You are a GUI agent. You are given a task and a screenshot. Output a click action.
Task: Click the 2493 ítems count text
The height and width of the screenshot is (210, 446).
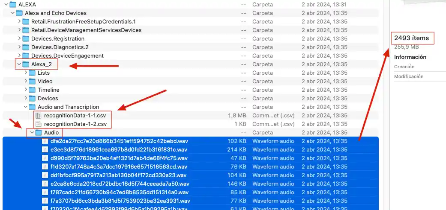[411, 38]
